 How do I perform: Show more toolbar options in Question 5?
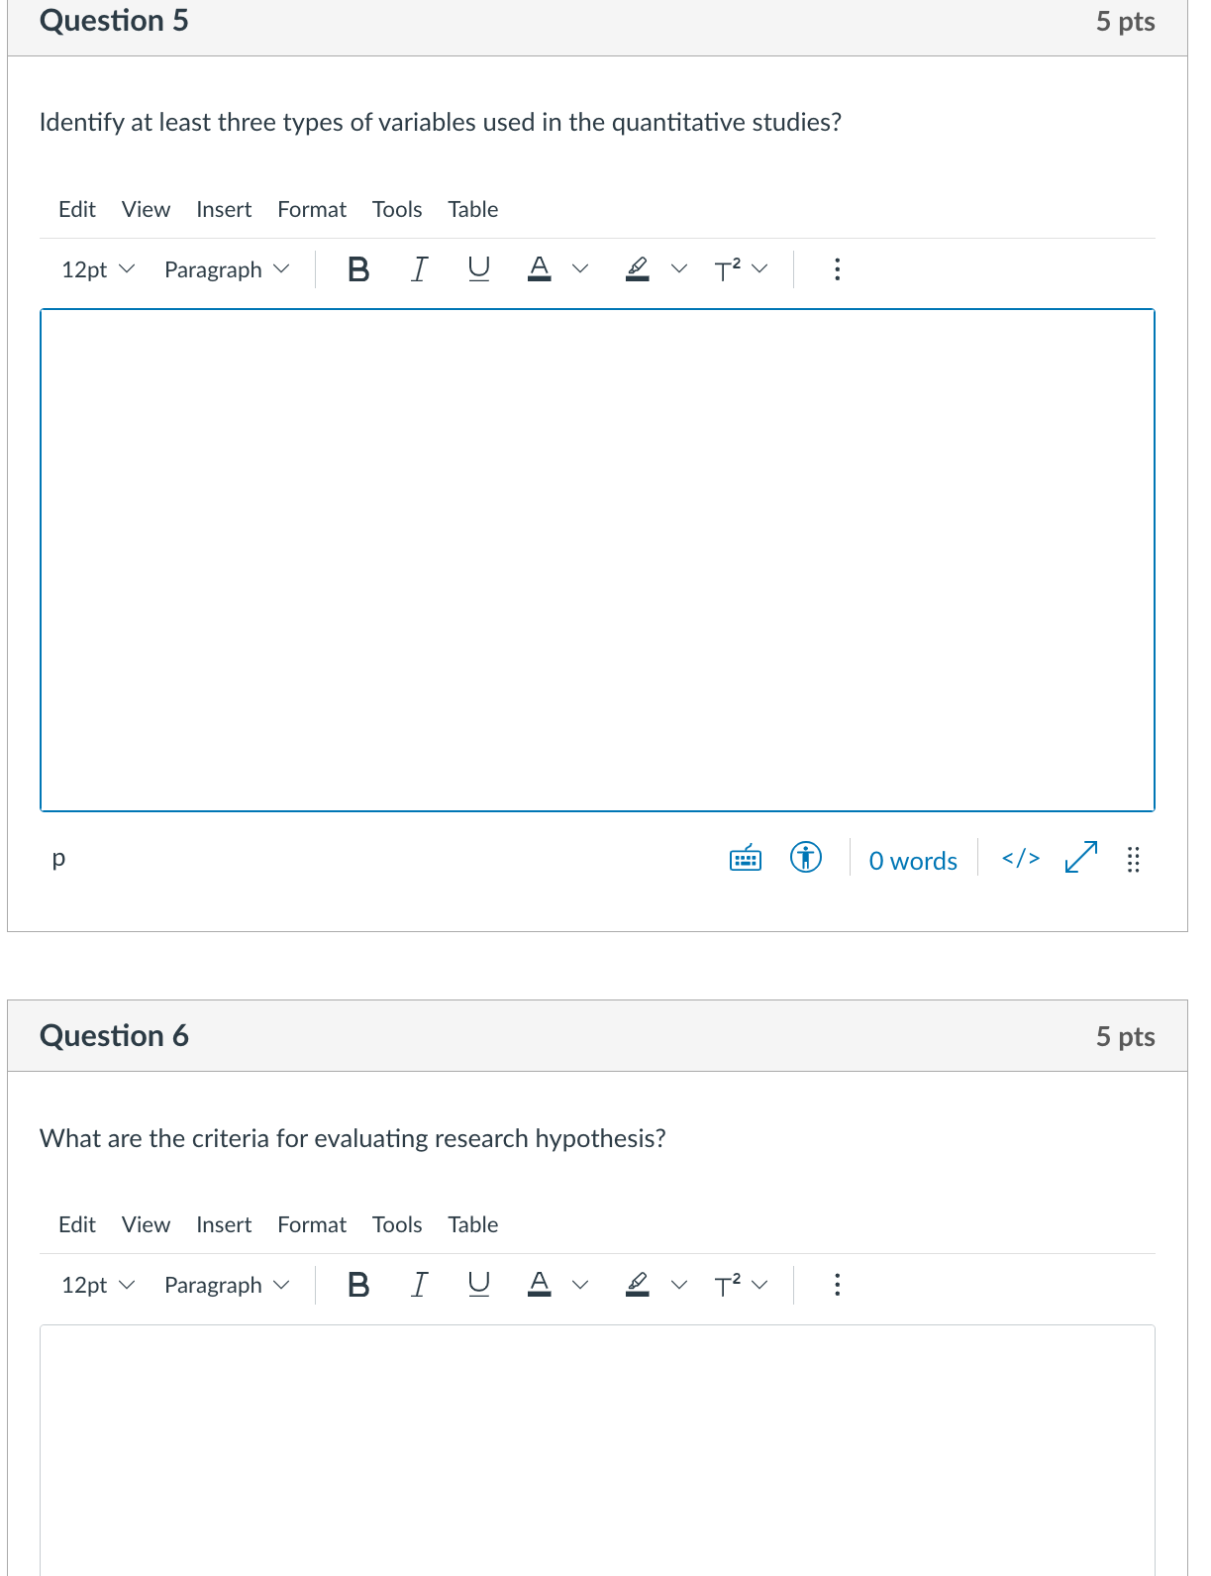pyautogui.click(x=838, y=269)
